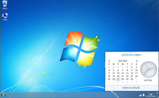Viewport: 159px width, 98px height.
Task: Open the Start menu orb
Action: pyautogui.click(x=3, y=95)
